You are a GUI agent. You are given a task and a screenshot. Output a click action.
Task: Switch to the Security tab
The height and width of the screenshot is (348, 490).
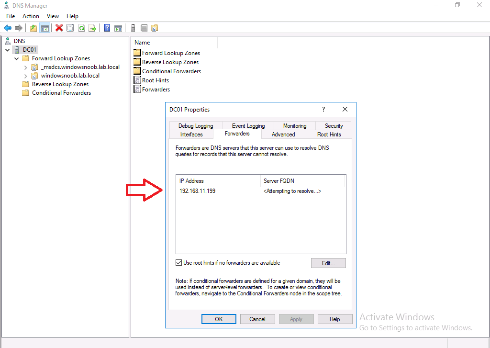click(x=334, y=126)
